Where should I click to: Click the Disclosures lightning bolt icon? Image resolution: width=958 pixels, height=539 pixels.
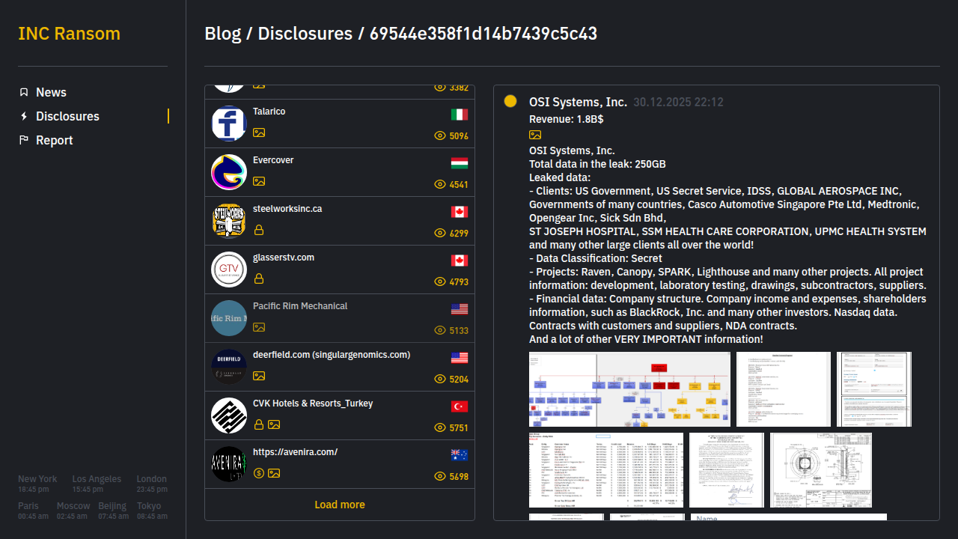click(24, 116)
